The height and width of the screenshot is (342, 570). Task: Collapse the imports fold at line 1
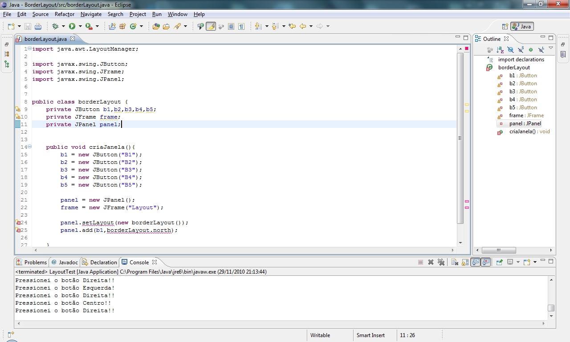pyautogui.click(x=29, y=48)
